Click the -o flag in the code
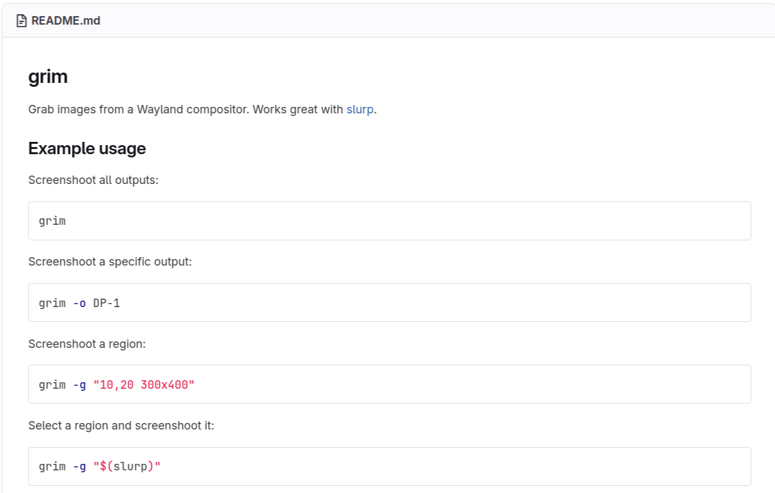Screen dimensions: 775x493 tap(79, 303)
